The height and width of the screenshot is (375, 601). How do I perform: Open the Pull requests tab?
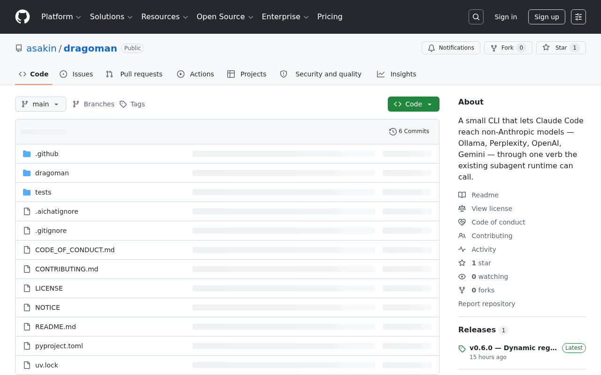(134, 74)
